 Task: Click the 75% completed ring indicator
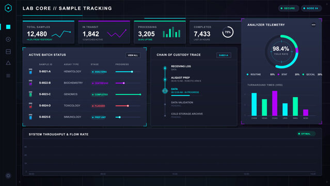[228, 32]
